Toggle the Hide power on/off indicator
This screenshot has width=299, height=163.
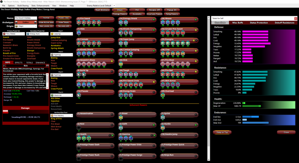pyautogui.click(x=112, y=30)
